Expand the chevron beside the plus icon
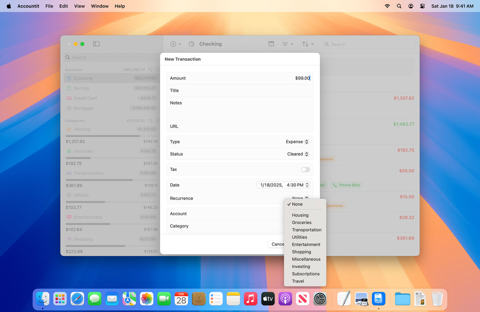This screenshot has width=480, height=312. (180, 44)
